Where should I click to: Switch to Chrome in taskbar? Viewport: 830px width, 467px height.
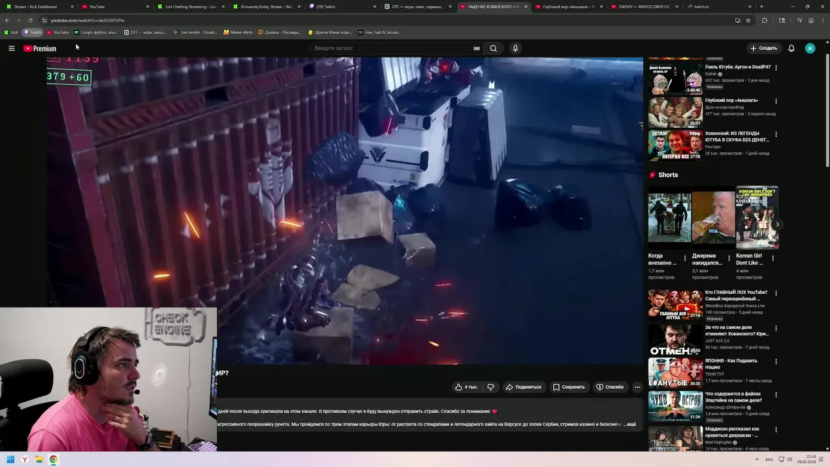(x=53, y=460)
